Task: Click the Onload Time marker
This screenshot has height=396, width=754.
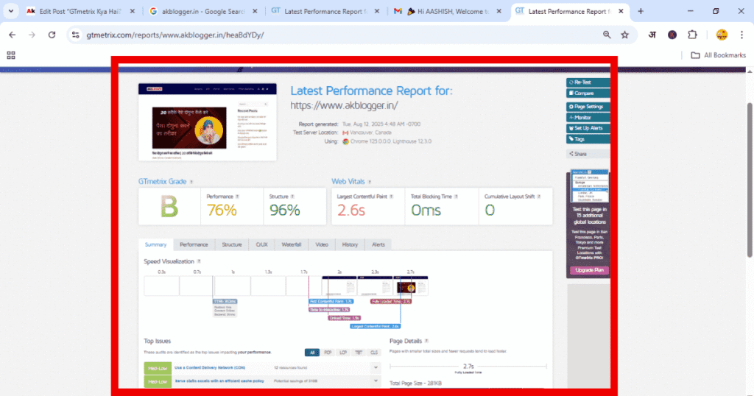Action: click(345, 318)
